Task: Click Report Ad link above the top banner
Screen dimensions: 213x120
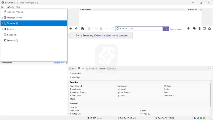Action: 192,9
